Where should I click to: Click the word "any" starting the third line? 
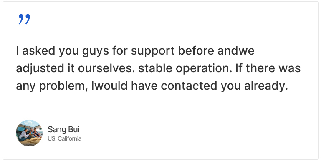(x=26, y=87)
